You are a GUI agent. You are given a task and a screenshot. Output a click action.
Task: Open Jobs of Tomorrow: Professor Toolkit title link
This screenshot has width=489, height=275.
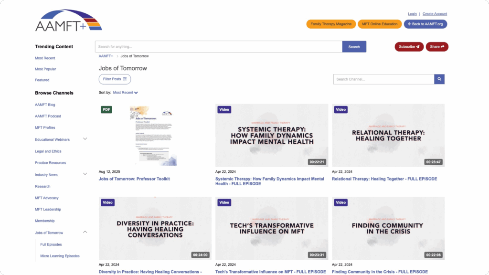click(x=134, y=179)
